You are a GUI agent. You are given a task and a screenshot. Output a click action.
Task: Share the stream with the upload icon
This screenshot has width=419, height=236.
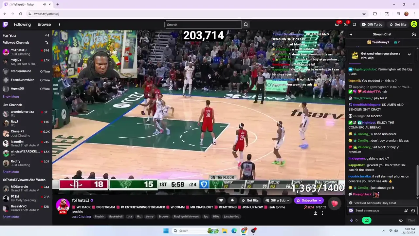pyautogui.click(x=315, y=213)
